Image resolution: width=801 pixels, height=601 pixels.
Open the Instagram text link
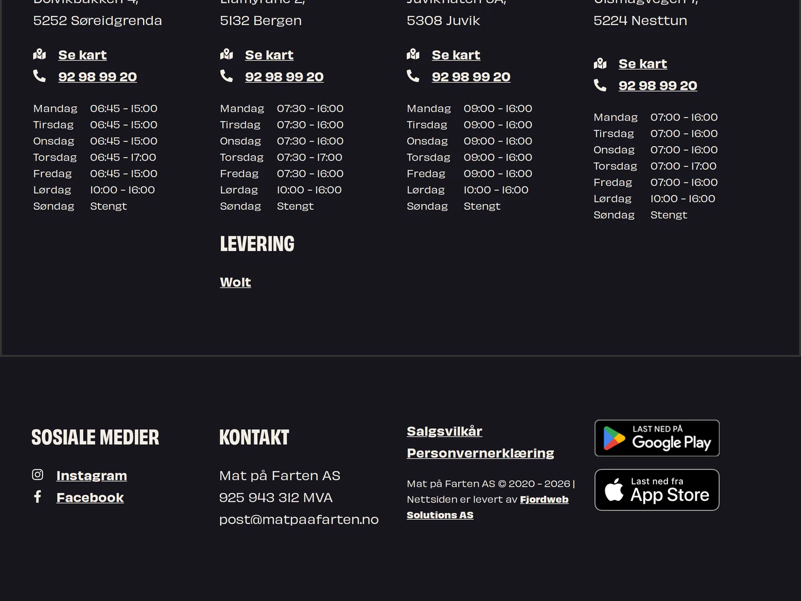[92, 475]
